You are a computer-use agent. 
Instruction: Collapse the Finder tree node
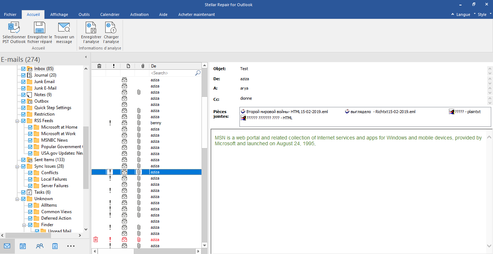coord(24,225)
